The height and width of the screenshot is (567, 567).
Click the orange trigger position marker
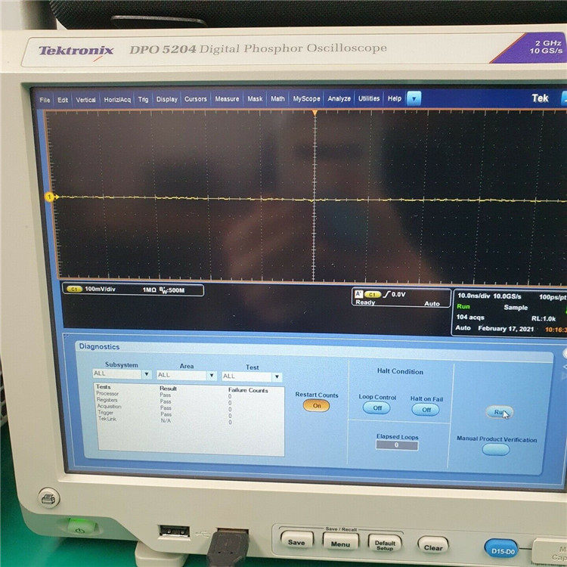314,113
